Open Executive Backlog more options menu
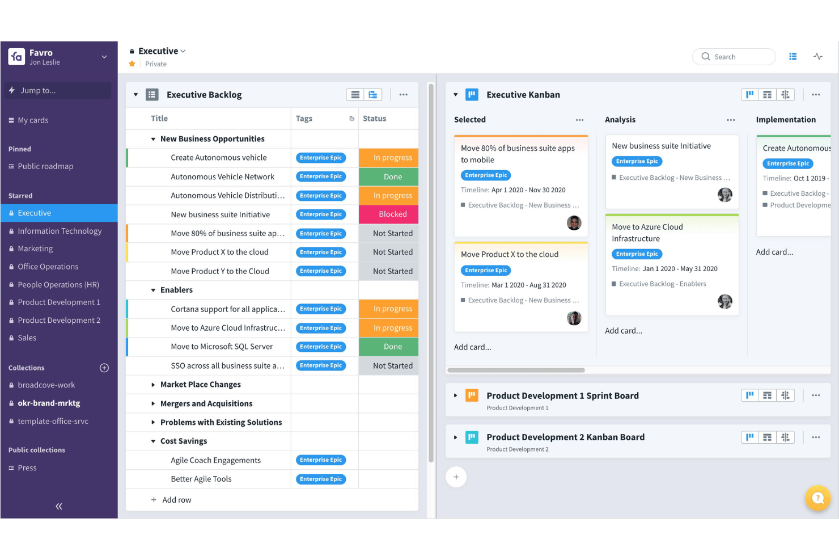 [x=404, y=95]
